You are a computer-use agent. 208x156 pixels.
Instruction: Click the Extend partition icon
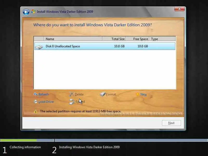click(x=72, y=102)
